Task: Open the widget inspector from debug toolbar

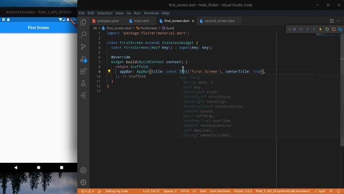Action: pyautogui.click(x=340, y=29)
